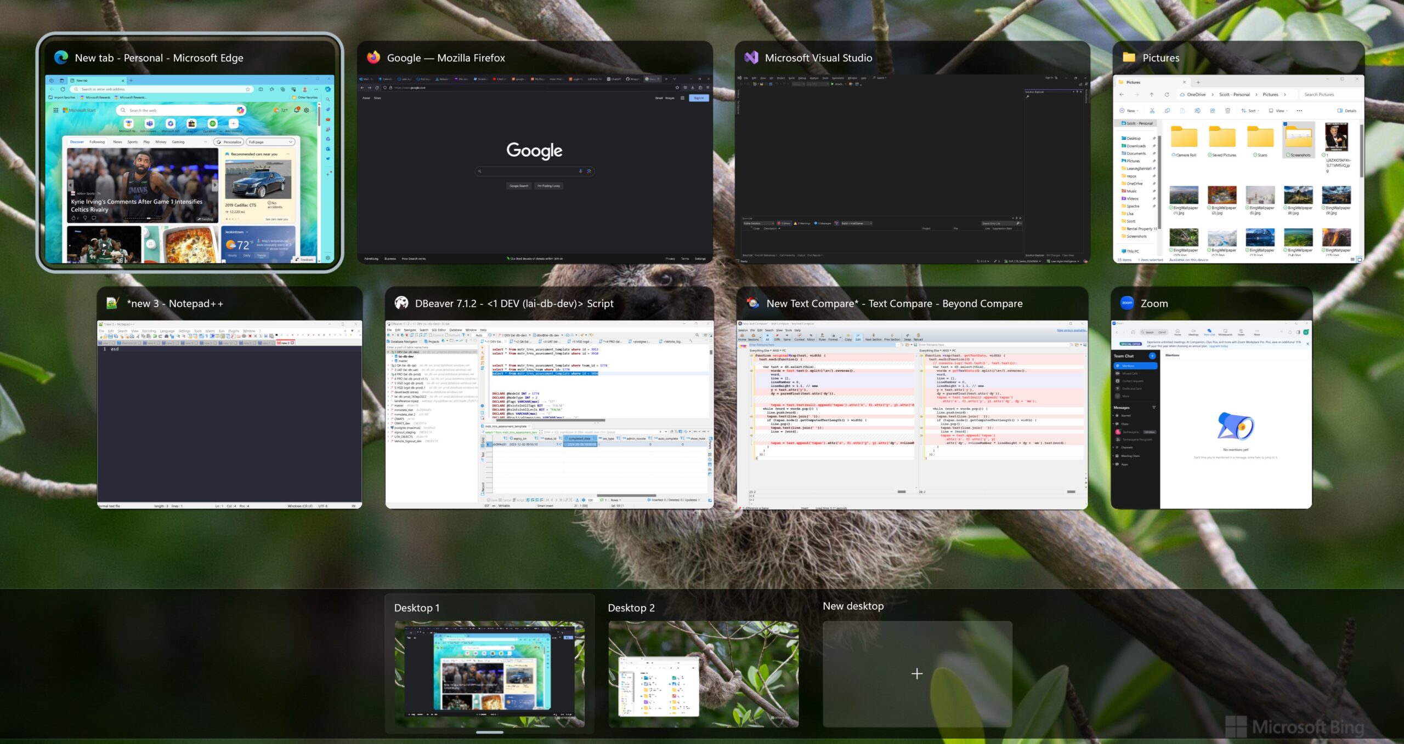Select the DBeaver Script window preview
The height and width of the screenshot is (744, 1404).
tap(550, 415)
